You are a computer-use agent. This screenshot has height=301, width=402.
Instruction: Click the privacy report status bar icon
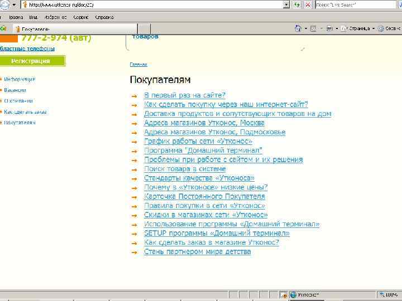284,295
